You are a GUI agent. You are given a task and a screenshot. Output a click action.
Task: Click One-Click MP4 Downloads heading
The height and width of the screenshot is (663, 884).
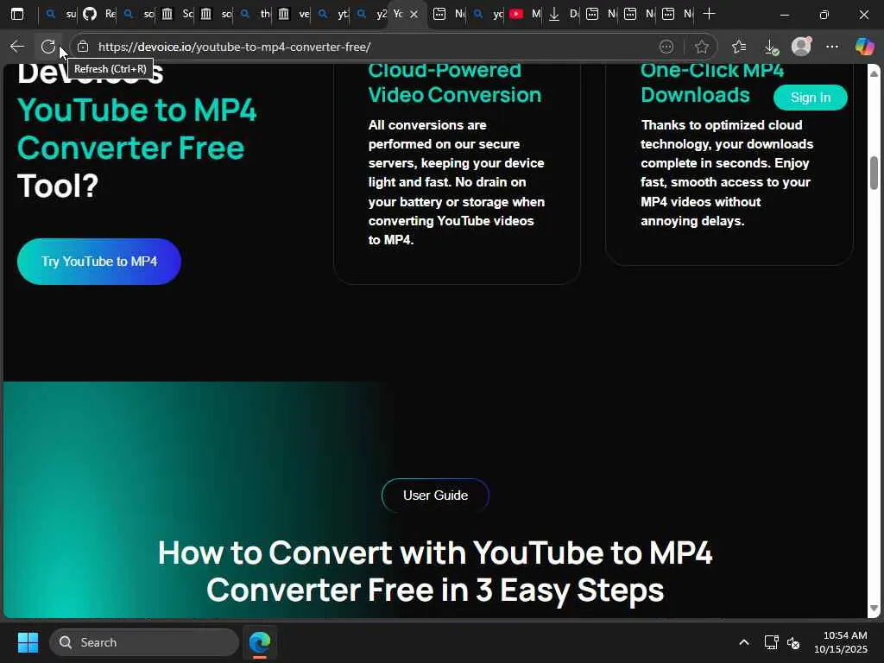pyautogui.click(x=712, y=83)
